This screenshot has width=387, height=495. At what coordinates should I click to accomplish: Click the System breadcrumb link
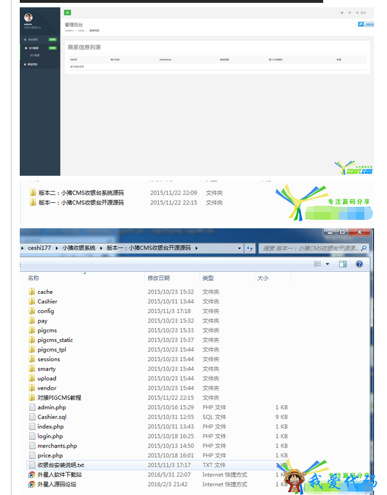(69, 31)
